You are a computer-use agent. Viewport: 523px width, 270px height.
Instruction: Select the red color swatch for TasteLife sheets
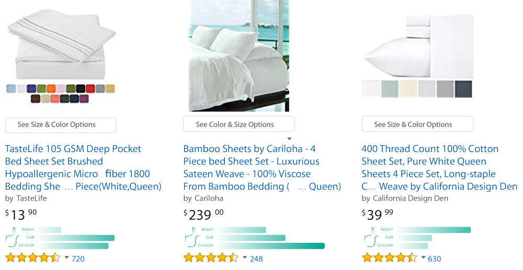pyautogui.click(x=90, y=89)
